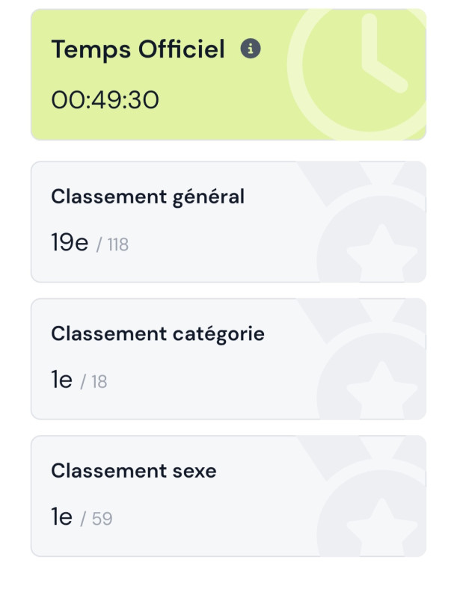This screenshot has width=457, height=598.
Task: Select the Classement sexe title
Action: [133, 471]
